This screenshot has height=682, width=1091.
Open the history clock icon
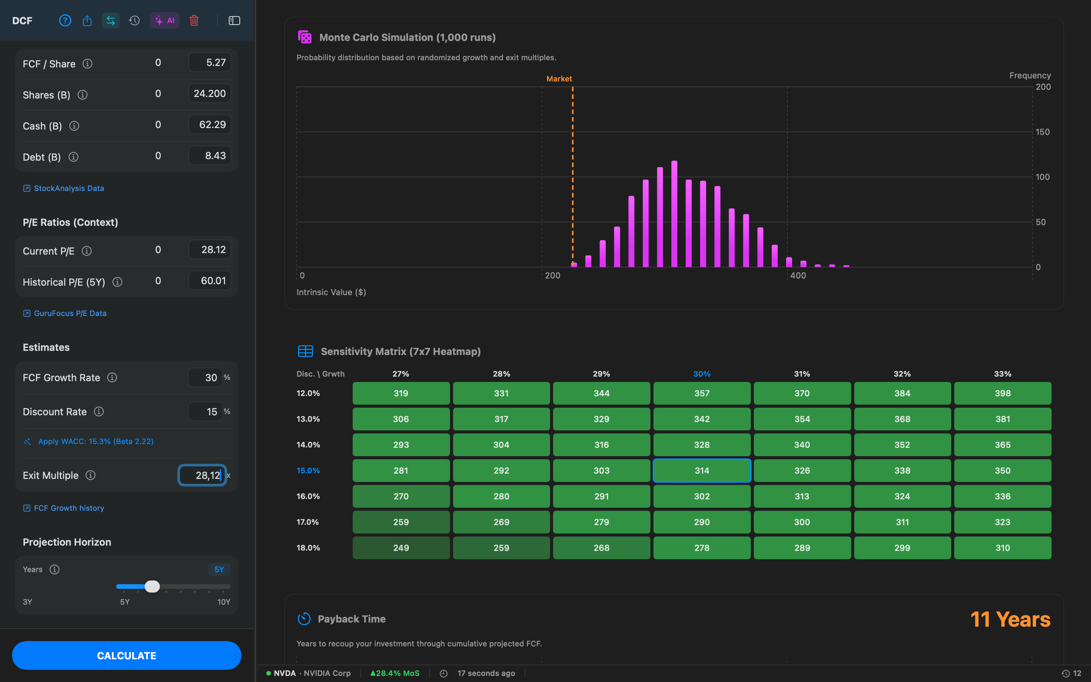[x=134, y=20]
